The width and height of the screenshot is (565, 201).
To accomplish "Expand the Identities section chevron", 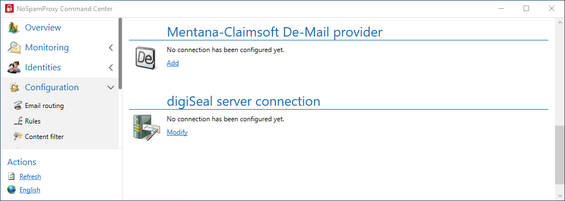I will [x=111, y=68].
